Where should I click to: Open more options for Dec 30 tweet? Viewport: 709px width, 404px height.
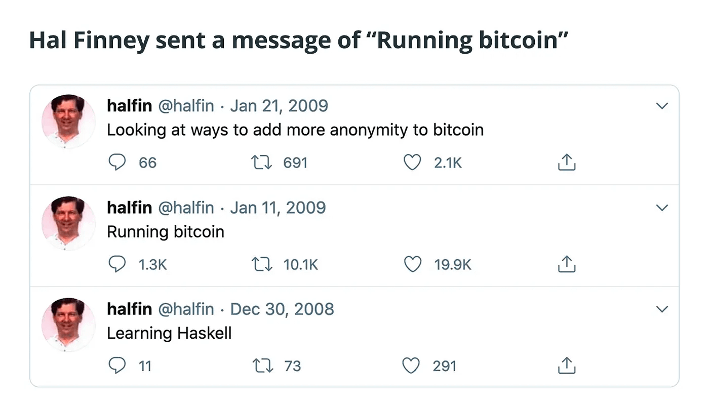(x=662, y=309)
